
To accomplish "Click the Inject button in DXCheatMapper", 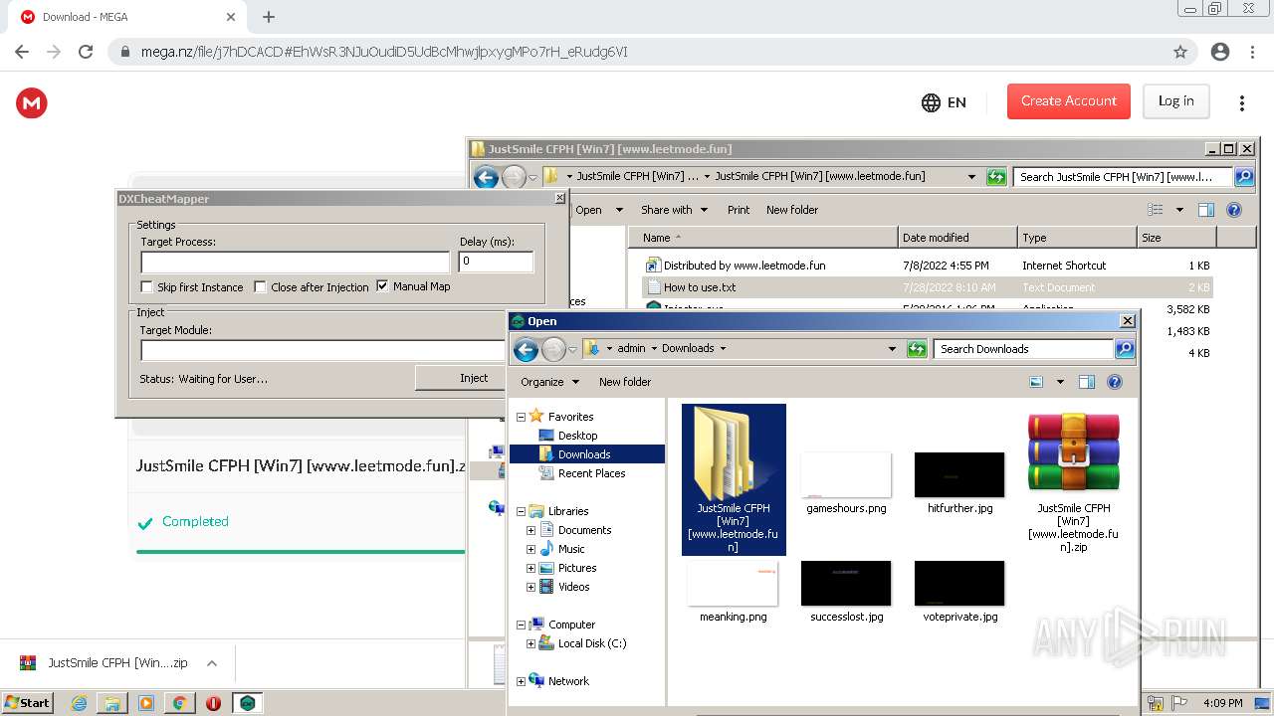I will 462,378.
